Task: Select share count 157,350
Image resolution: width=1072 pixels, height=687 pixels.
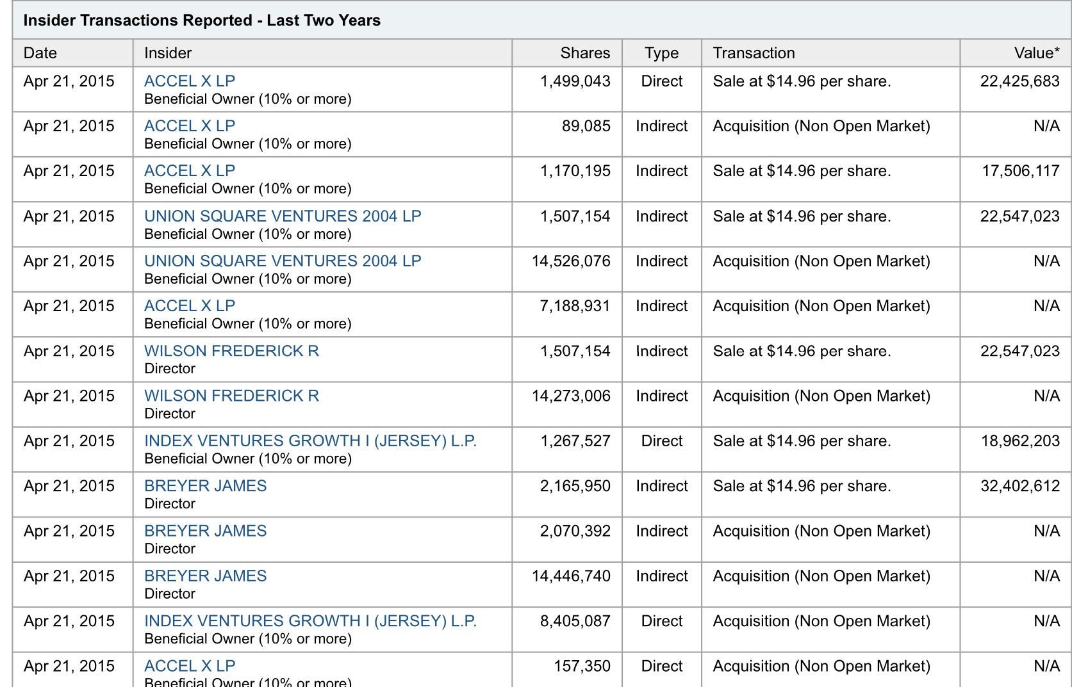Action: tap(582, 666)
